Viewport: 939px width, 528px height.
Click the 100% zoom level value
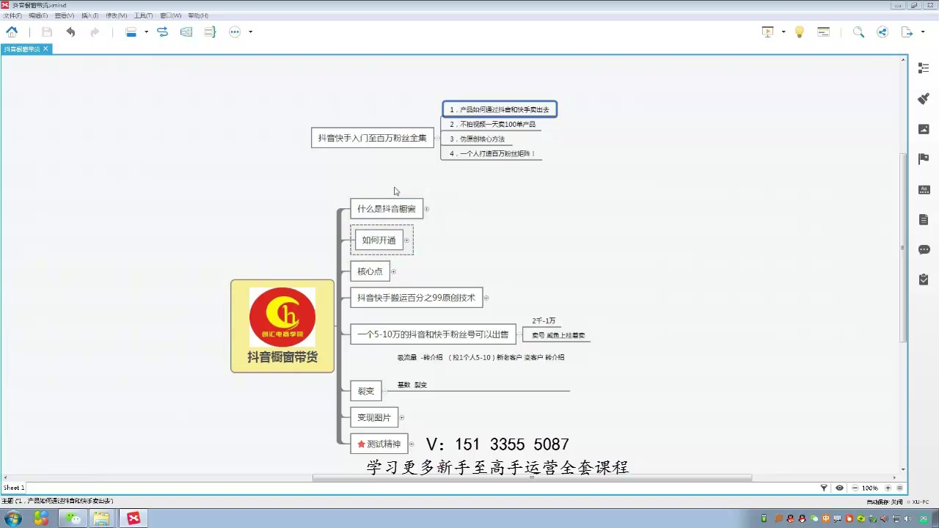click(x=870, y=488)
